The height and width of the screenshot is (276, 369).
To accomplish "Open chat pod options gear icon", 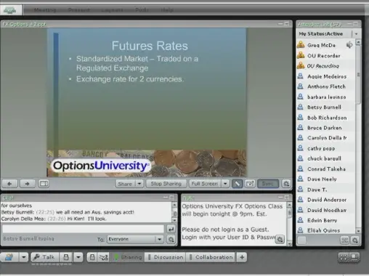I will coord(171,240).
